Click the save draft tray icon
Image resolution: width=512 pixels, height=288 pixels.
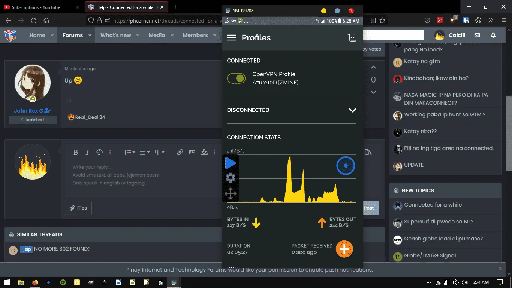[204, 152]
